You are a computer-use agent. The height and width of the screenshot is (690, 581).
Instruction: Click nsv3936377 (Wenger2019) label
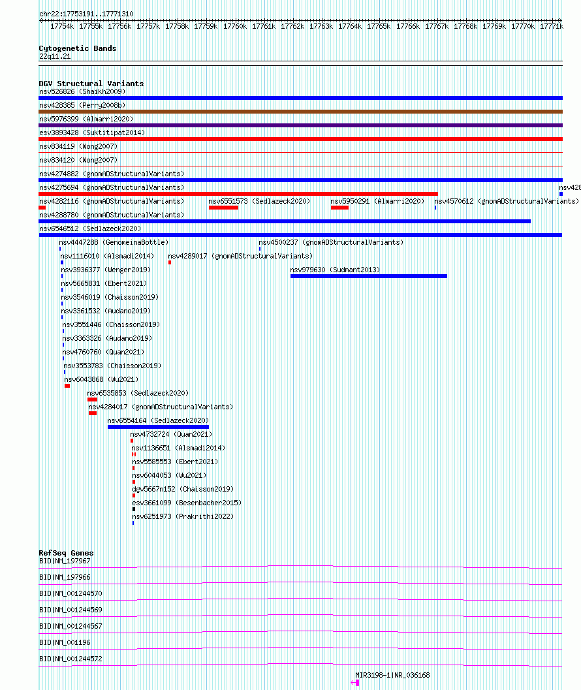point(106,270)
